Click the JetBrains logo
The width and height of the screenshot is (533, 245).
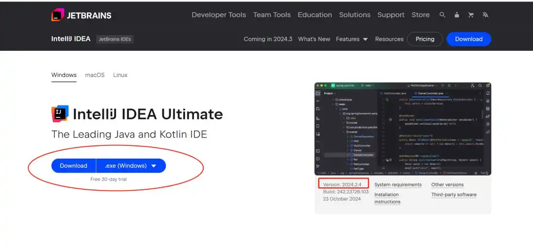pyautogui.click(x=81, y=15)
